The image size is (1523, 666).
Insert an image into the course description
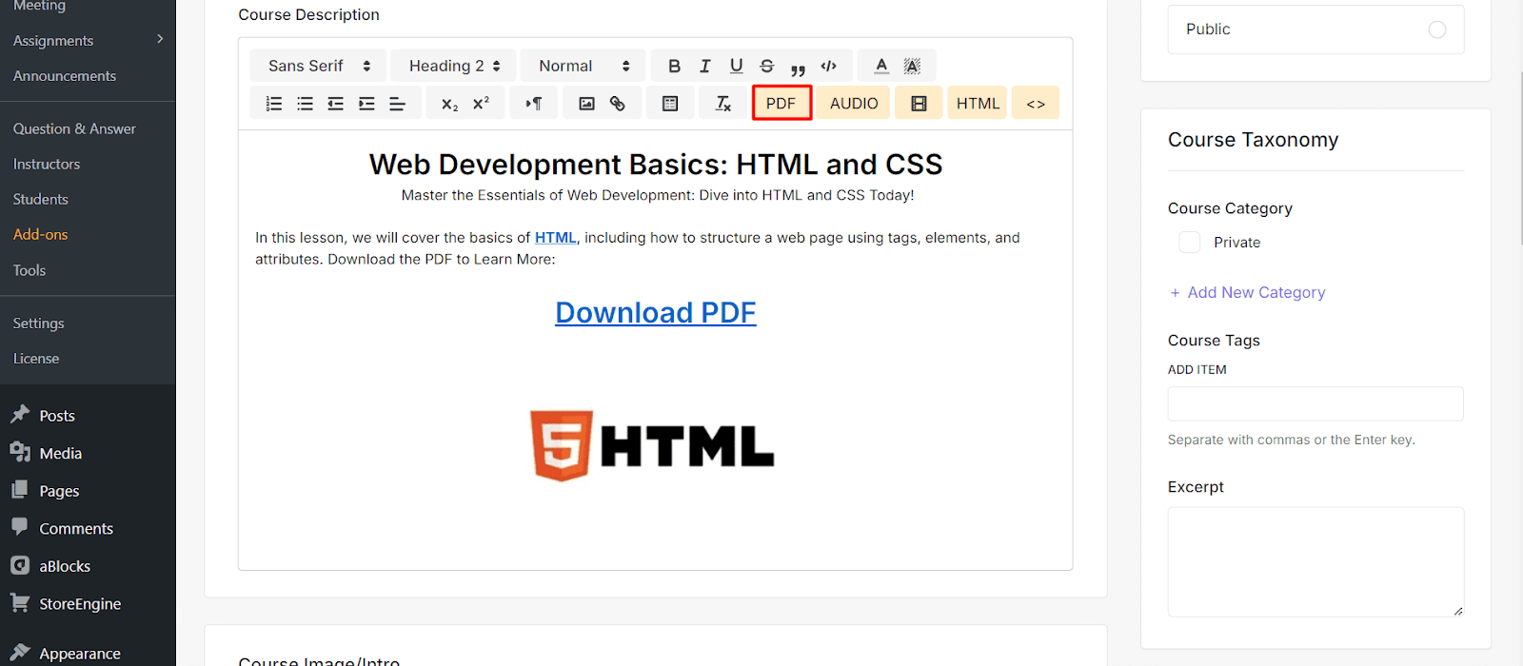click(586, 104)
